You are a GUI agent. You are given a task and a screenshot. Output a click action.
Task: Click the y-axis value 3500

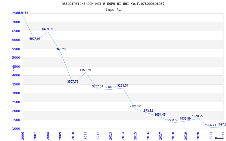pos(16,84)
